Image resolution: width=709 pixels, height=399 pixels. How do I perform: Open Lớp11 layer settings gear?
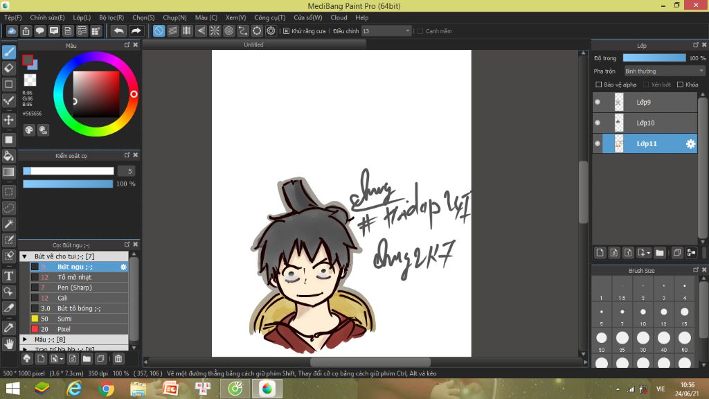pyautogui.click(x=690, y=144)
